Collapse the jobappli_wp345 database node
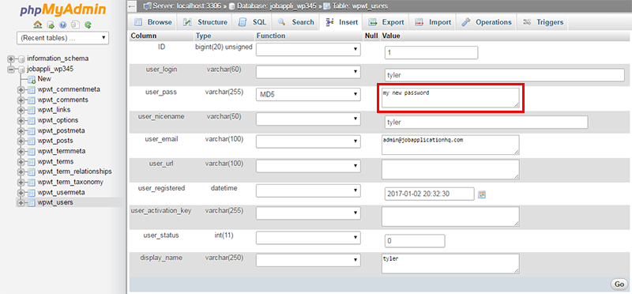This screenshot has width=632, height=294. (10, 69)
